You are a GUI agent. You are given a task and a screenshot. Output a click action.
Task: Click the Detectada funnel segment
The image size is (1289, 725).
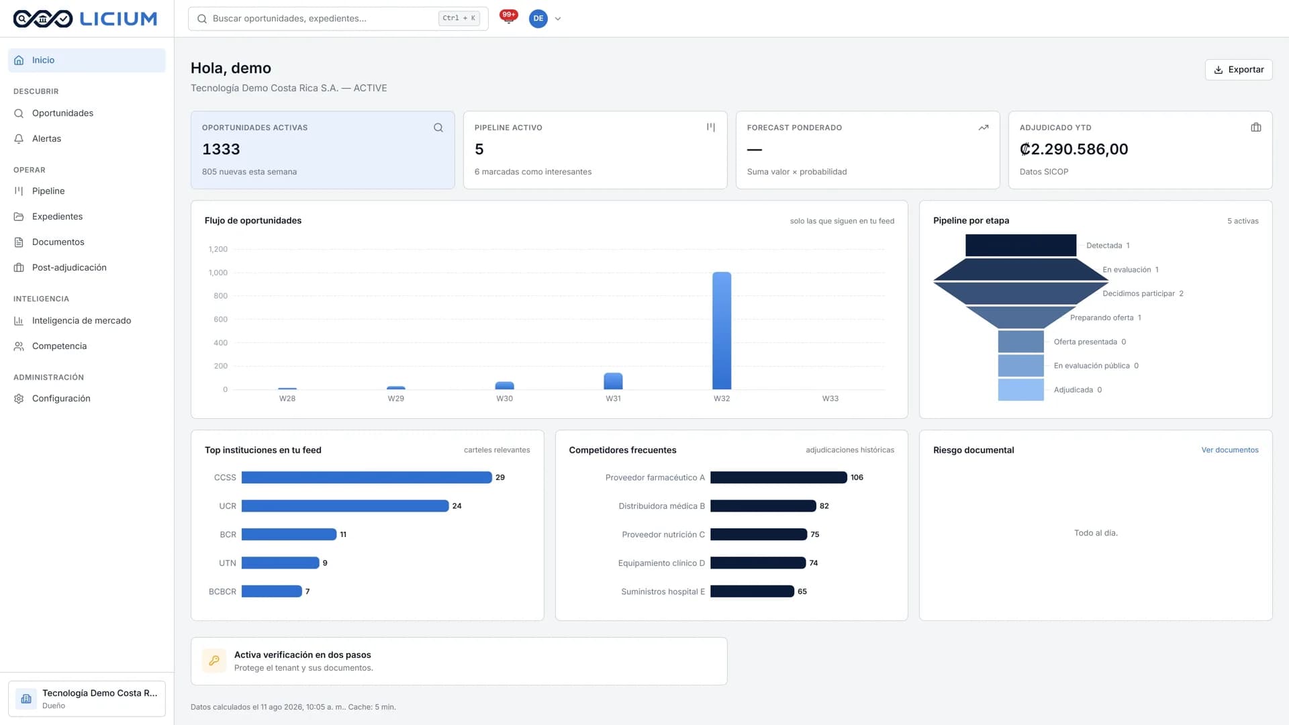click(1020, 246)
